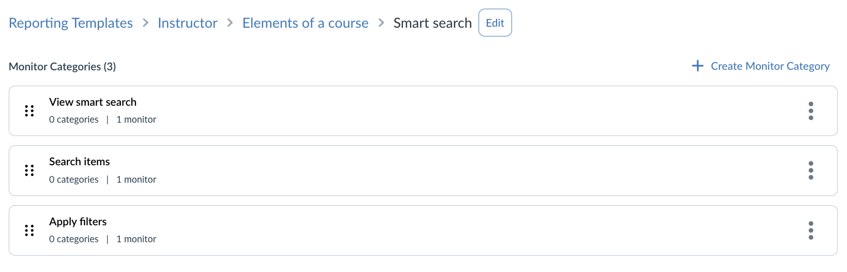Click breadcrumb chevron after Reporting Templates
The image size is (847, 272).
click(146, 23)
